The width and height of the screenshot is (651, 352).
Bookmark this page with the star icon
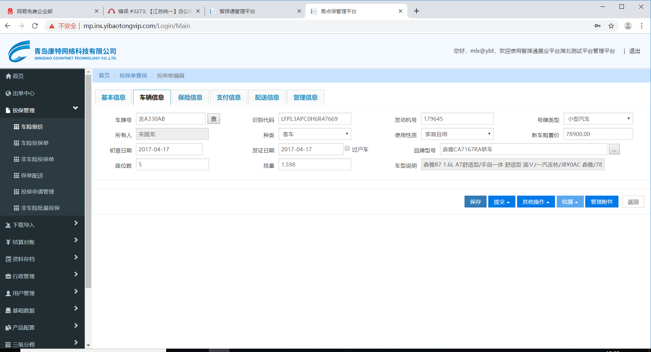click(x=611, y=26)
